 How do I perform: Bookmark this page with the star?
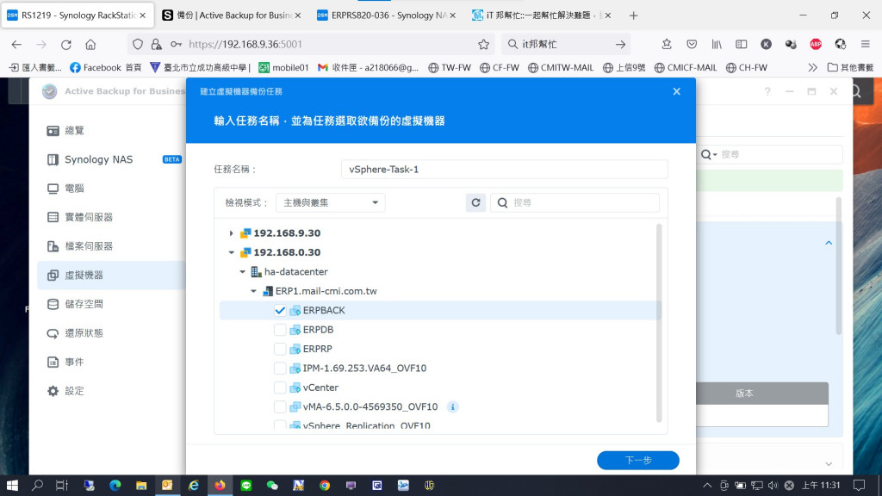483,45
